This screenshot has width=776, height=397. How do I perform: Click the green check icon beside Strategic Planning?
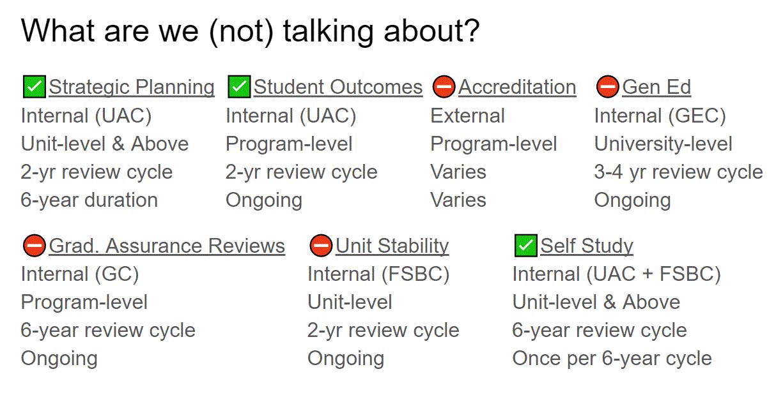pos(34,87)
